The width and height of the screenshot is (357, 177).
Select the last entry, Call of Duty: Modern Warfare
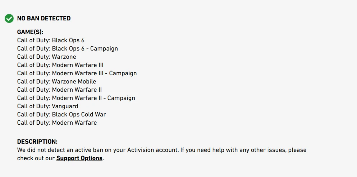coord(57,123)
